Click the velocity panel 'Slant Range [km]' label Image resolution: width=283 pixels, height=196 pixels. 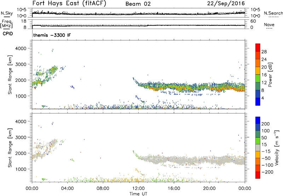pyautogui.click(x=10, y=148)
